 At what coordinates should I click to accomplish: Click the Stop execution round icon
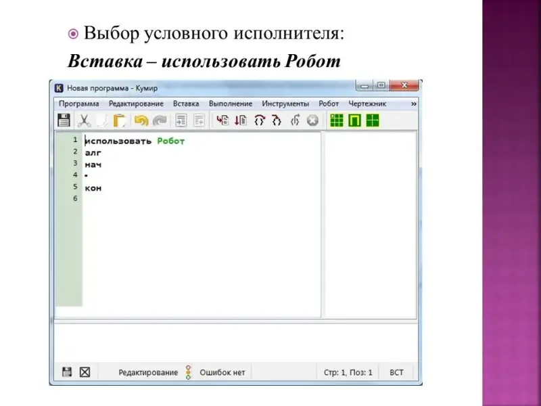pyautogui.click(x=312, y=121)
